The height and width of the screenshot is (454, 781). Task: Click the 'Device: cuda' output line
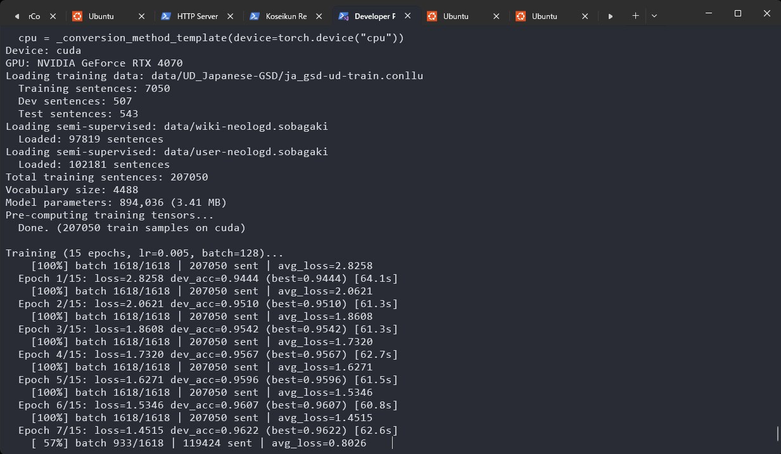[43, 51]
